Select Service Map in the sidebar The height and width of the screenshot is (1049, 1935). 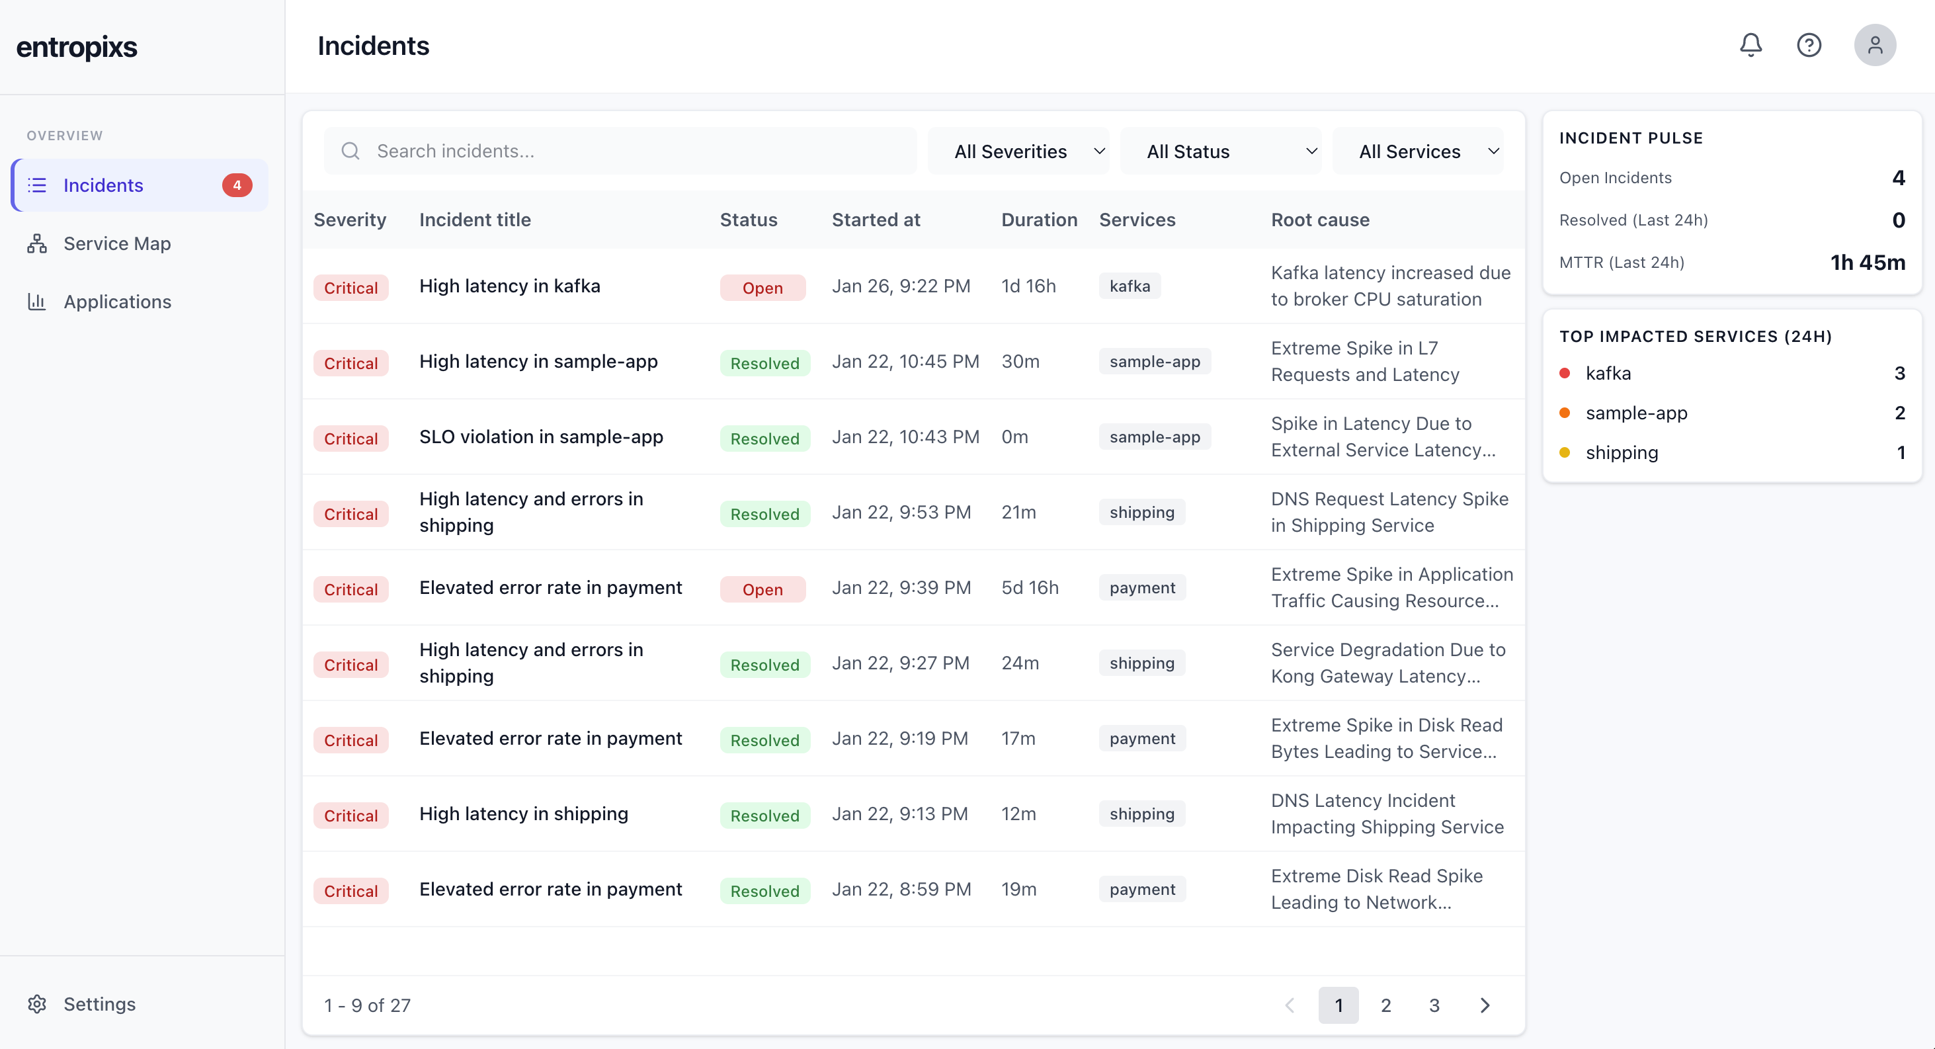(116, 243)
